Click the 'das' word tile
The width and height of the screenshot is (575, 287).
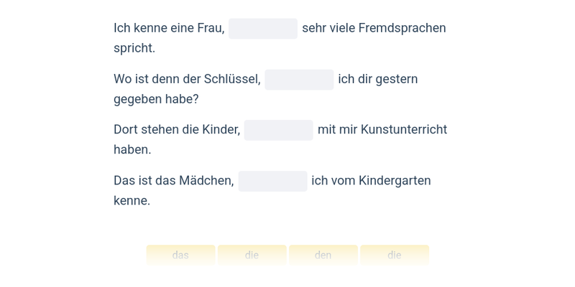pyautogui.click(x=180, y=255)
